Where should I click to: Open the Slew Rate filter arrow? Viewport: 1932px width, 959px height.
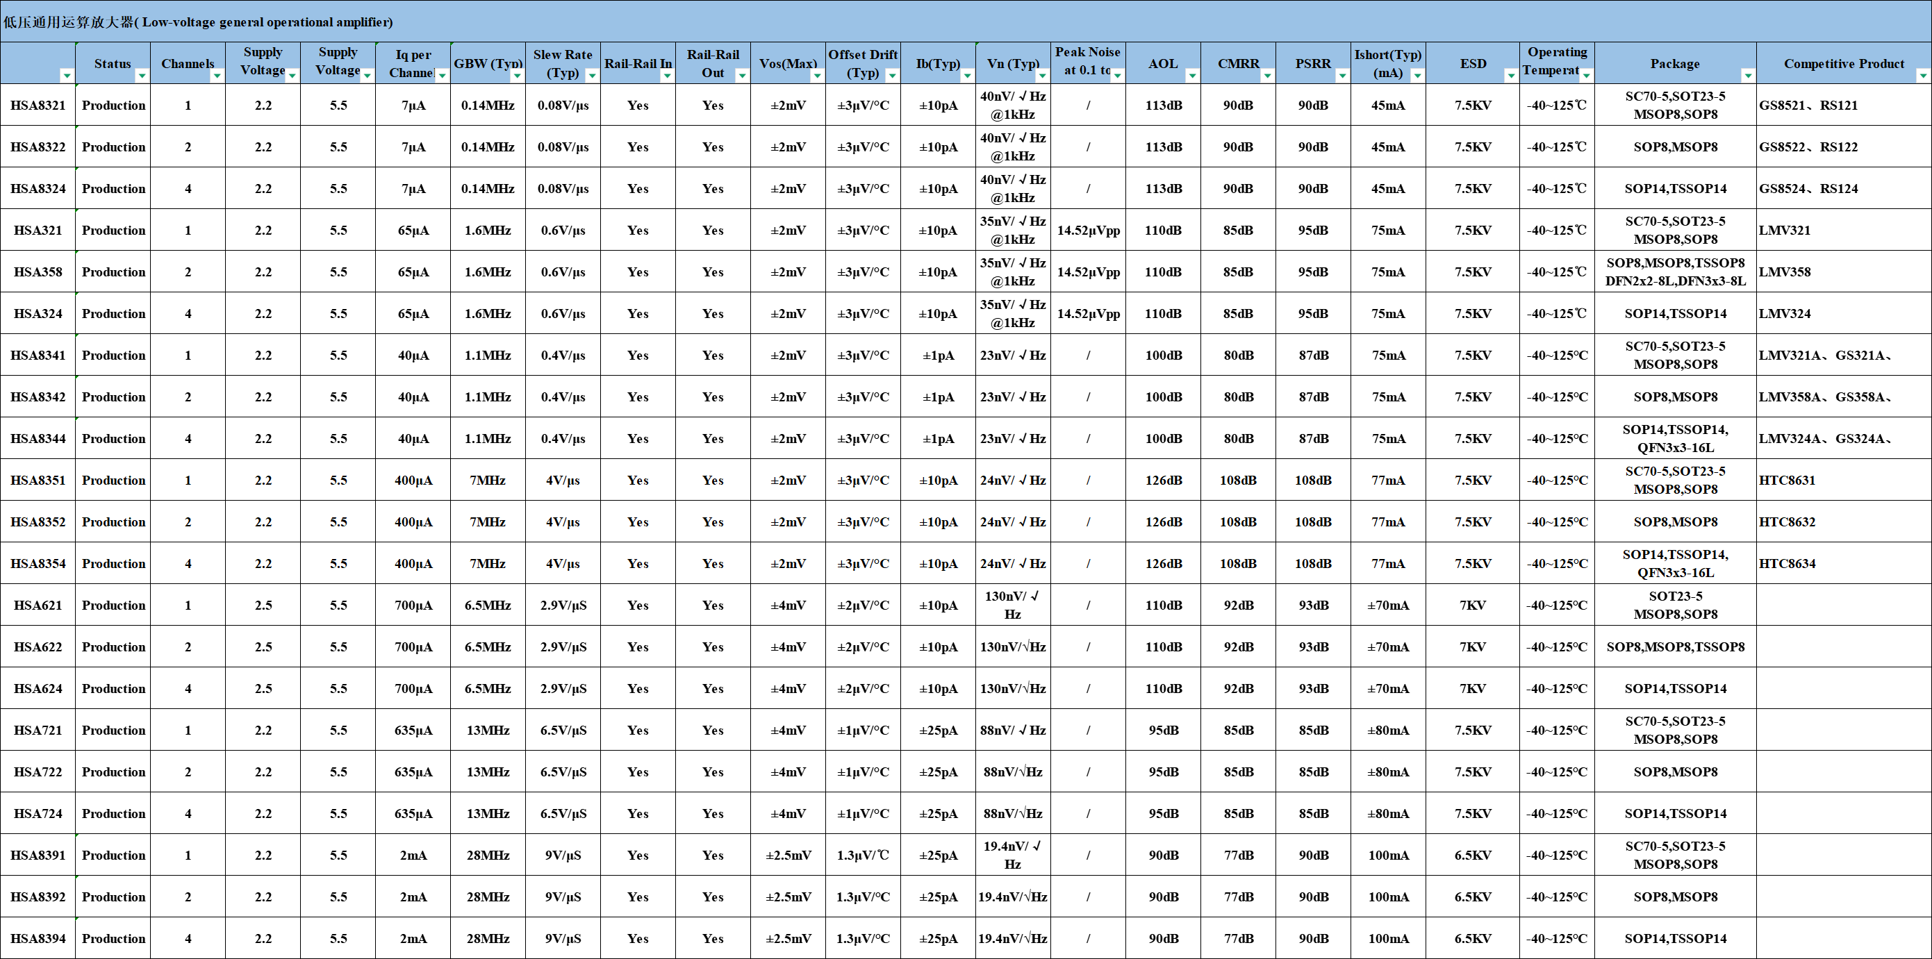[x=592, y=76]
